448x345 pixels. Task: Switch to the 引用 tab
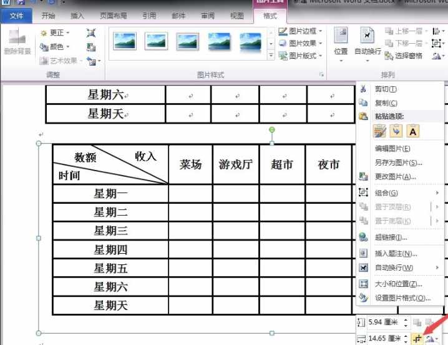click(149, 16)
